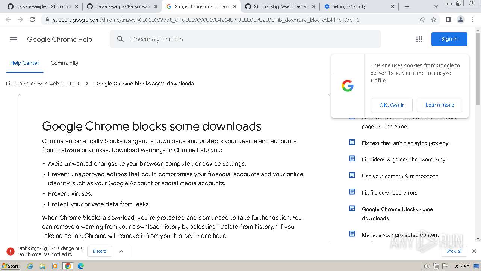Click the taskbar clock showing 8:47 AM
This screenshot has height=271, width=481.
[x=462, y=266]
